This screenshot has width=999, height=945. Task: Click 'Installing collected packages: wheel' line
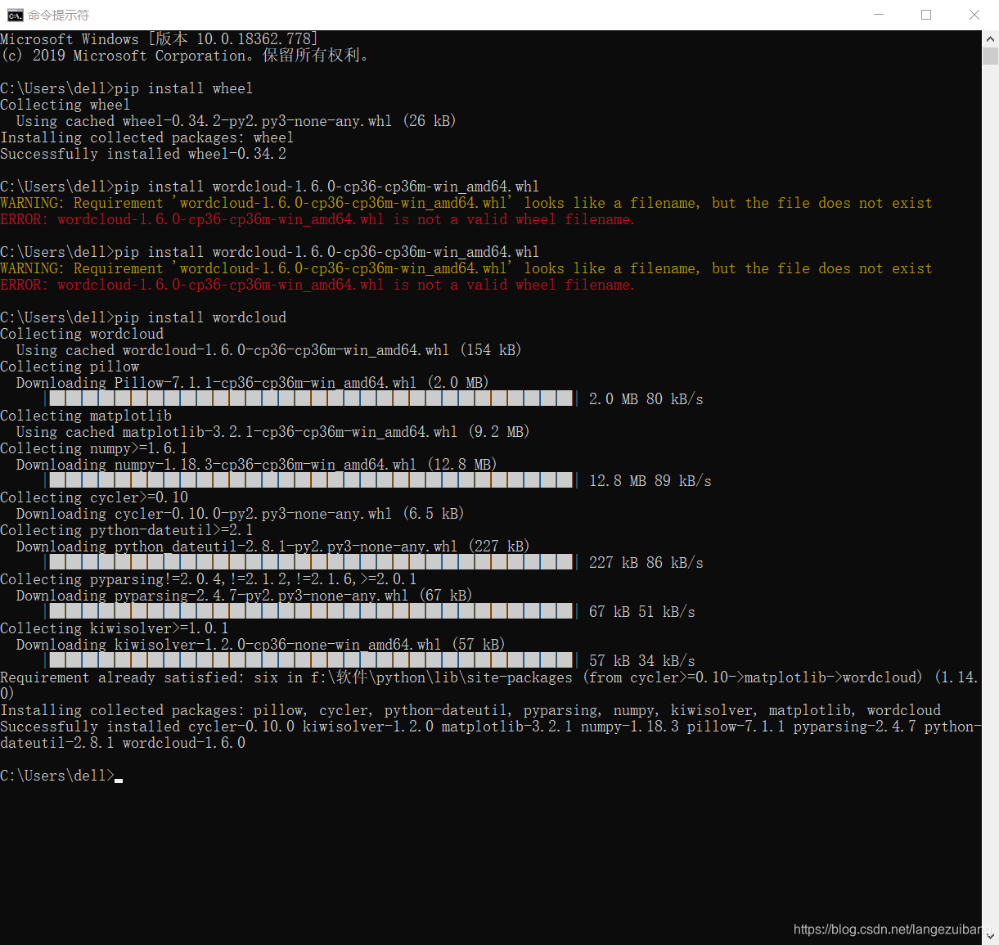[147, 137]
